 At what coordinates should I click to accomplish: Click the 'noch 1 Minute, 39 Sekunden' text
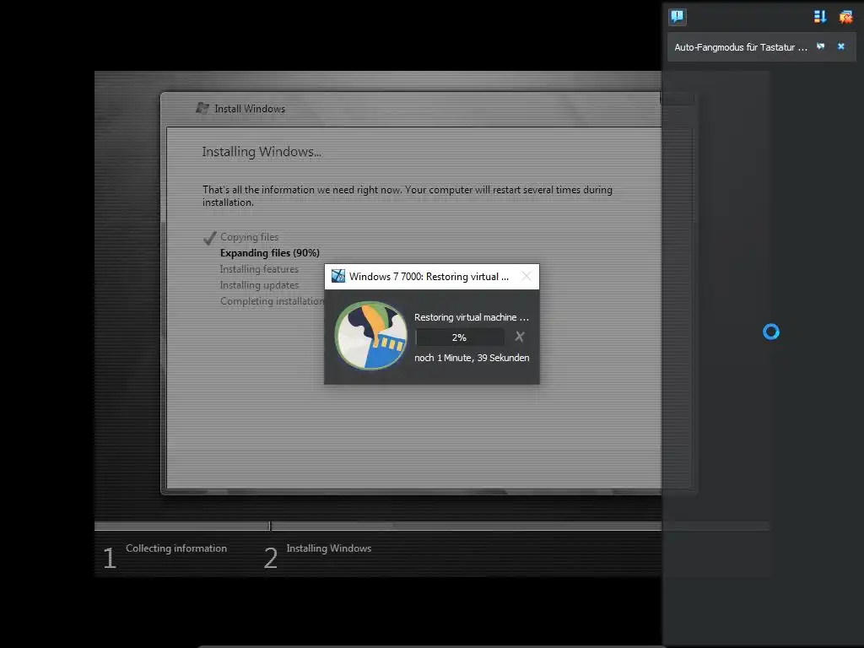pyautogui.click(x=472, y=358)
